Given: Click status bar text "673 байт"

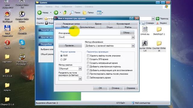Looking at the screenshot, I should point(121,103).
